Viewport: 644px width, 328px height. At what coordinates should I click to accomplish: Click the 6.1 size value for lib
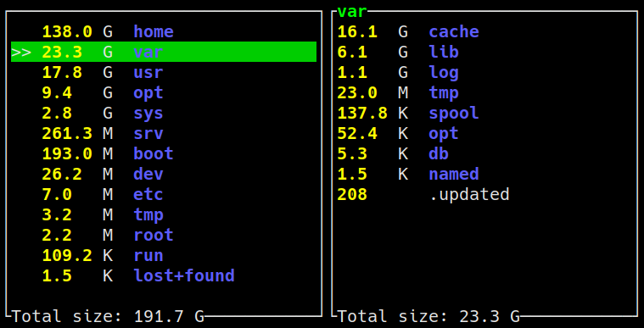[x=352, y=52]
